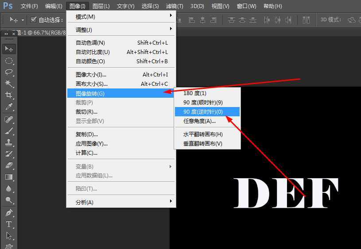Viewport: 361px width, 249px height.
Task: Select the Eyedropper tool
Action: pyautogui.click(x=9, y=107)
